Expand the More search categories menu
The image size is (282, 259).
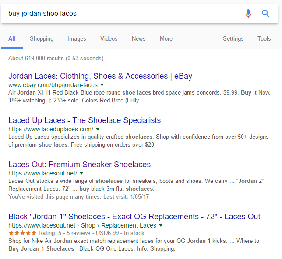tap(166, 38)
